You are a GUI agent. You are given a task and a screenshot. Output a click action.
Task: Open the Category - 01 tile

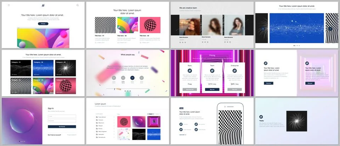(21, 68)
